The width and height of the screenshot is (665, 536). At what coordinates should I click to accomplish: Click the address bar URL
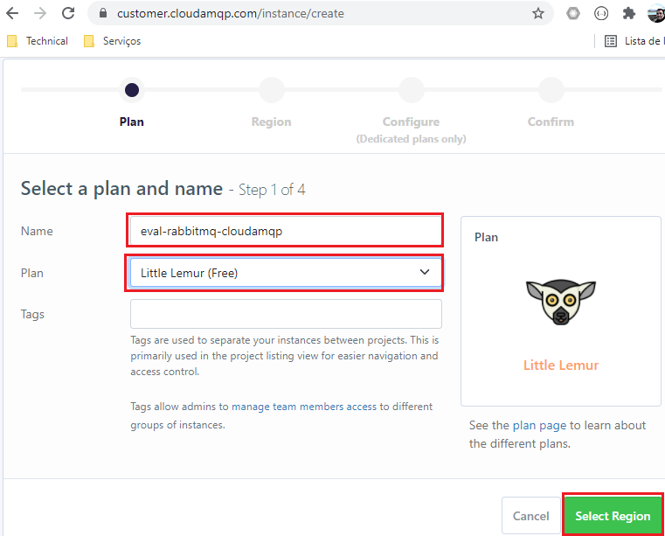[231, 14]
